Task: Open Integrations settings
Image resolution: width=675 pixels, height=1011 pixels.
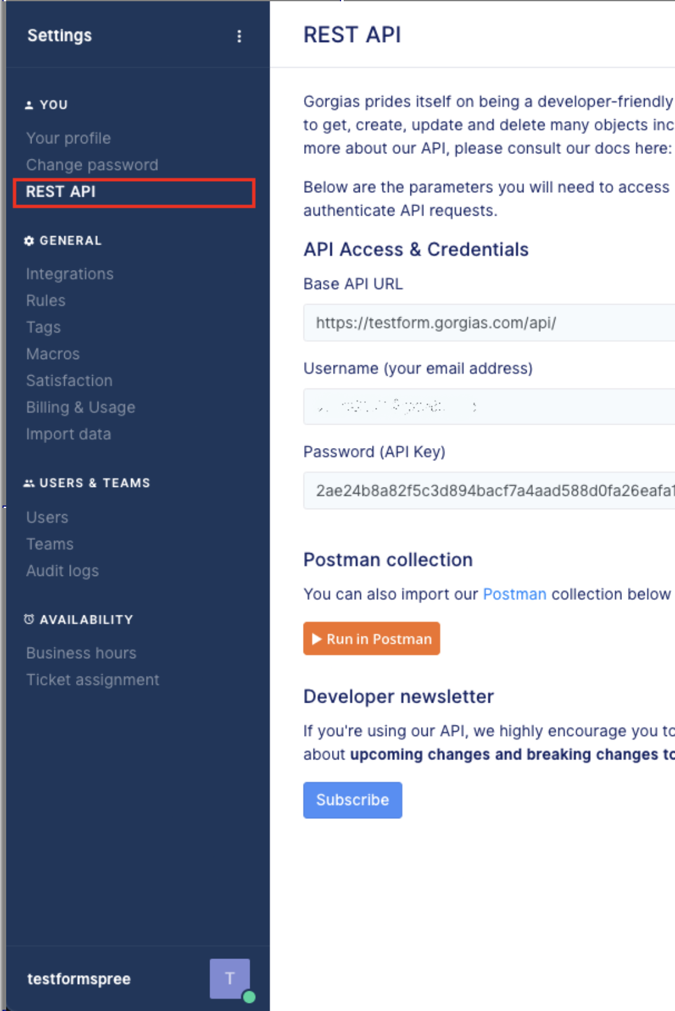Action: pos(70,274)
